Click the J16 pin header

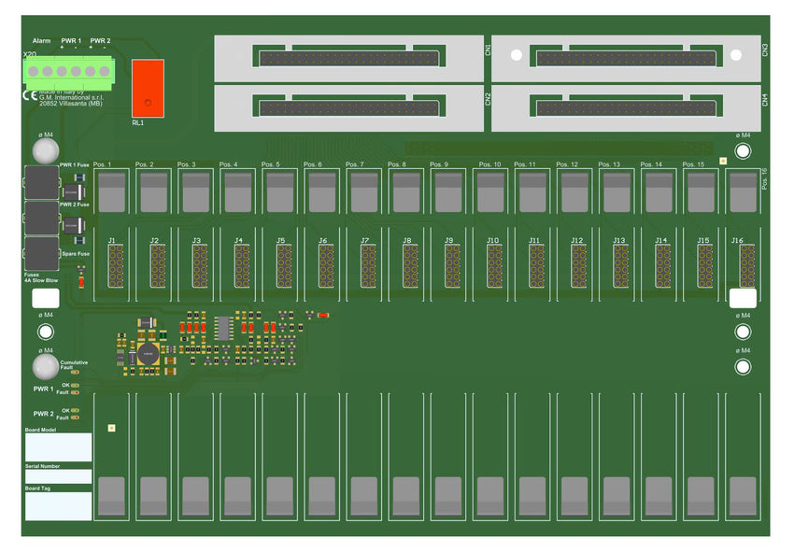(x=746, y=266)
